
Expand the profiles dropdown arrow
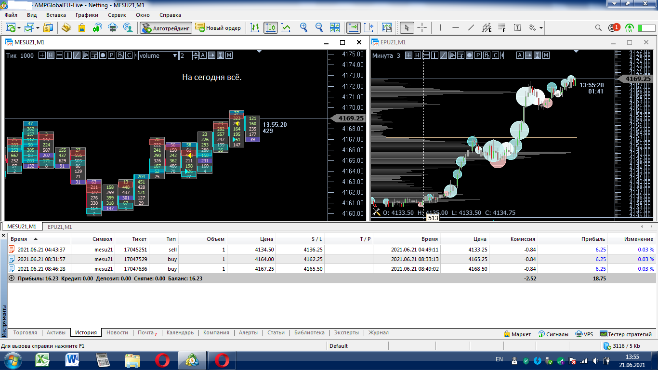coord(37,28)
